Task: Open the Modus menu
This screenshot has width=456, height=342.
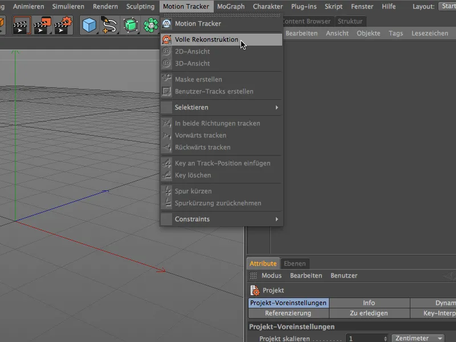Action: [x=271, y=275]
